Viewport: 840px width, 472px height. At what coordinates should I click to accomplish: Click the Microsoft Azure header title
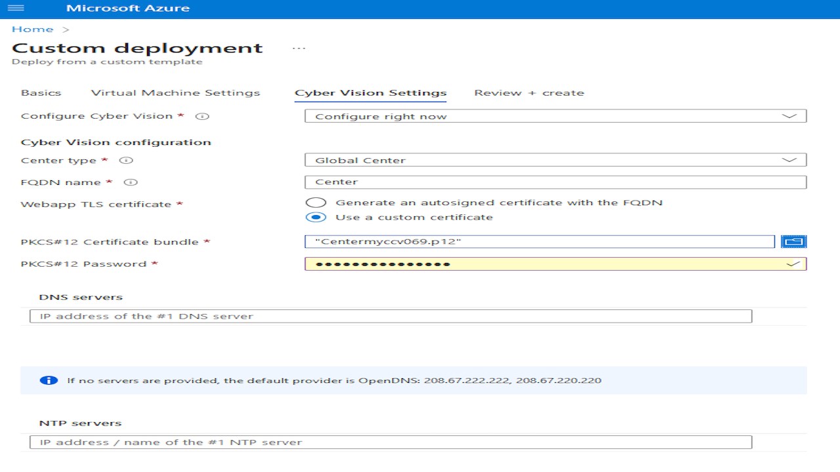coord(128,9)
